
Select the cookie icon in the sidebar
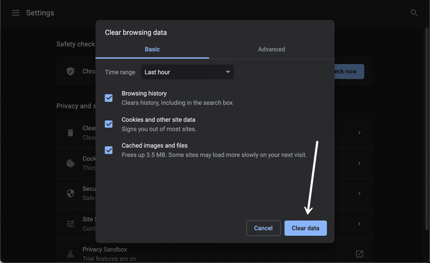(x=70, y=163)
